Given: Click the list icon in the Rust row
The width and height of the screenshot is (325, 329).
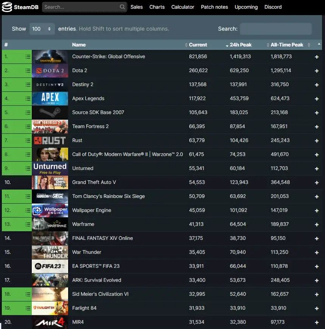Looking at the screenshot, I should click(x=28, y=141).
